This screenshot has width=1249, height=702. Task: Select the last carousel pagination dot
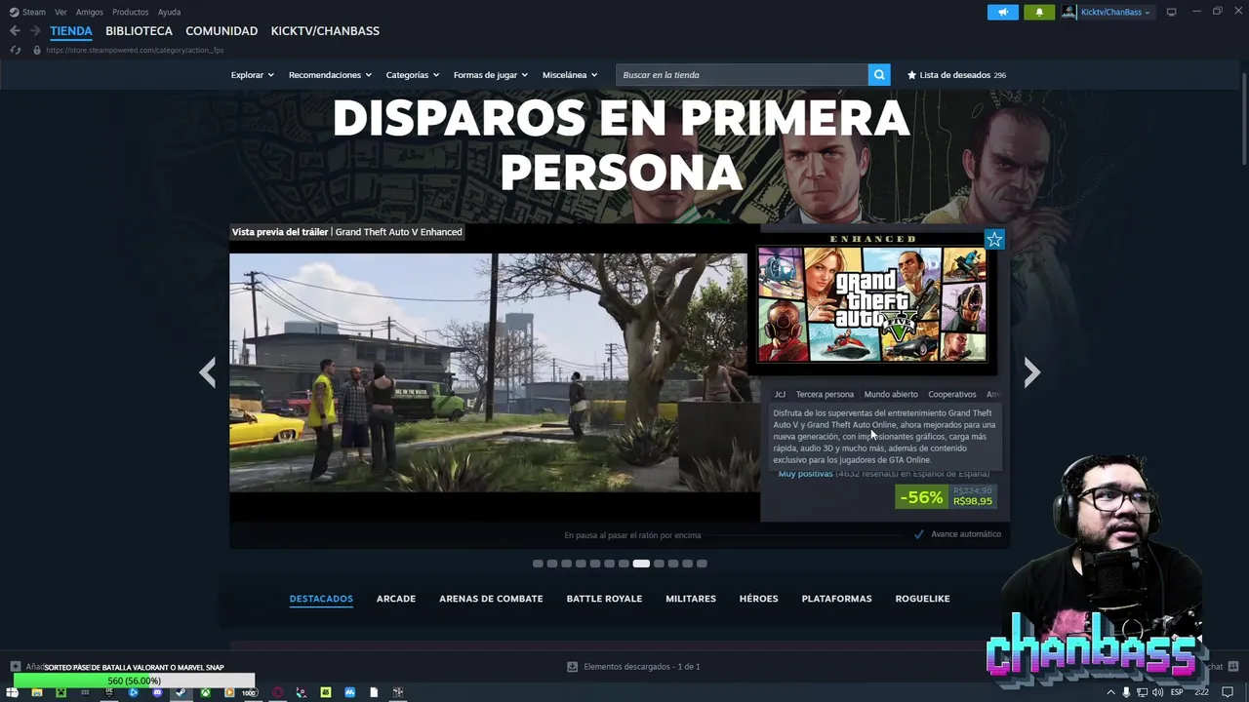702,563
